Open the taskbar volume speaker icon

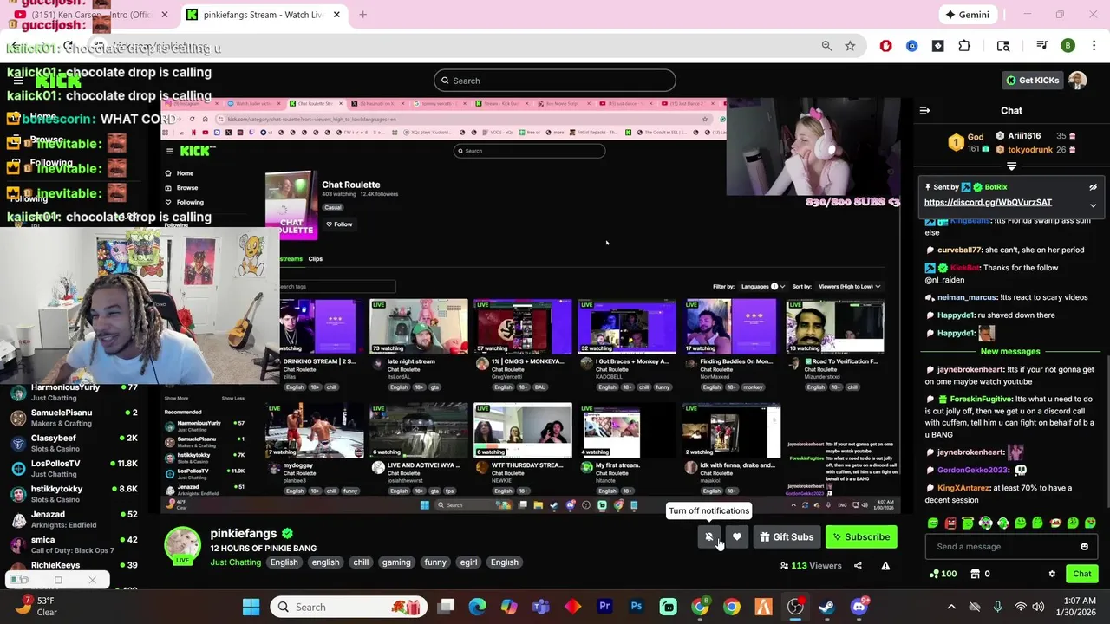coord(1038,608)
